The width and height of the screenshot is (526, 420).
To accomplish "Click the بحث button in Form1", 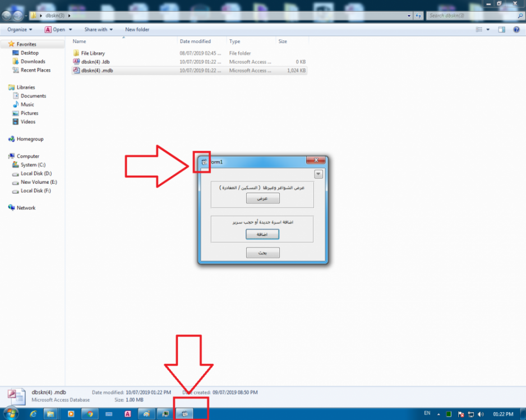I will click(x=262, y=253).
